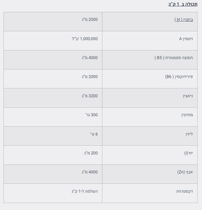Select the פירידוקסין (B6) ingredient cell
202x210 pixels.
coord(179,77)
